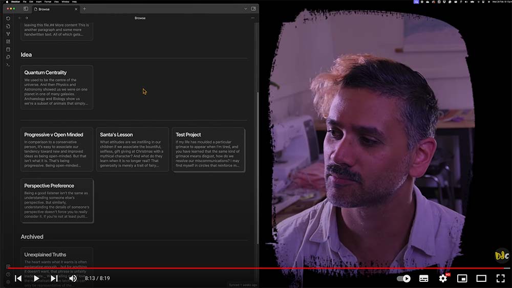Viewport: 512px width, 288px height.
Task: Click the Synced status bar entry
Action: point(243,285)
